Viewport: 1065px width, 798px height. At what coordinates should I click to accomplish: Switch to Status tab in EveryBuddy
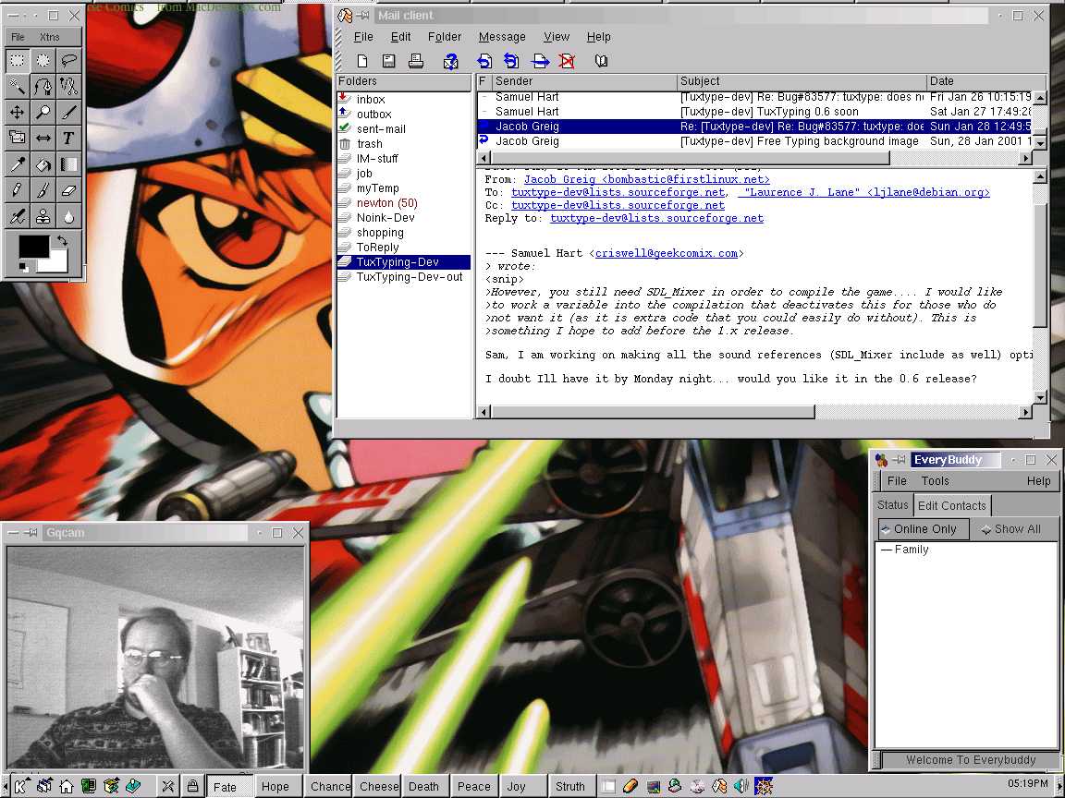pos(892,505)
